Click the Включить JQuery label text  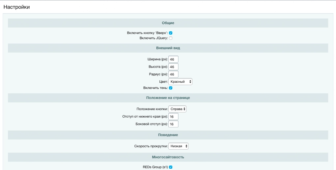[x=154, y=38]
